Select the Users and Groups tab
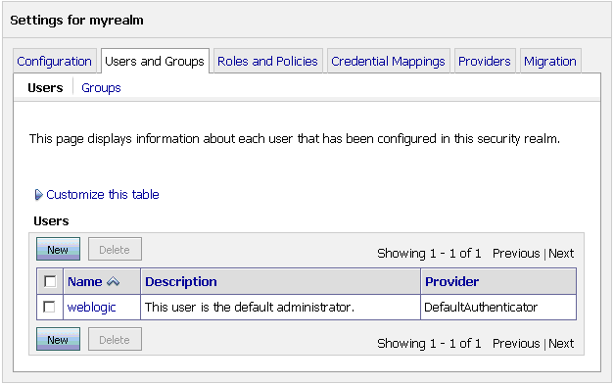This screenshot has width=614, height=385. (x=155, y=61)
